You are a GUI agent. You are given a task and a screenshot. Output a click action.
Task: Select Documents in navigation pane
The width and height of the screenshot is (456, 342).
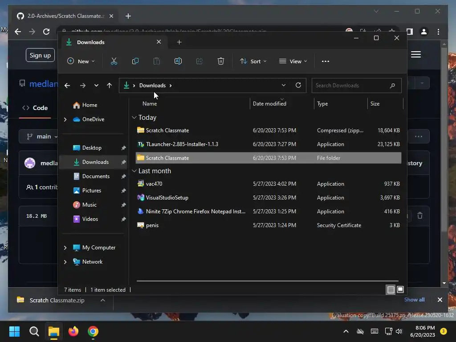click(x=96, y=176)
